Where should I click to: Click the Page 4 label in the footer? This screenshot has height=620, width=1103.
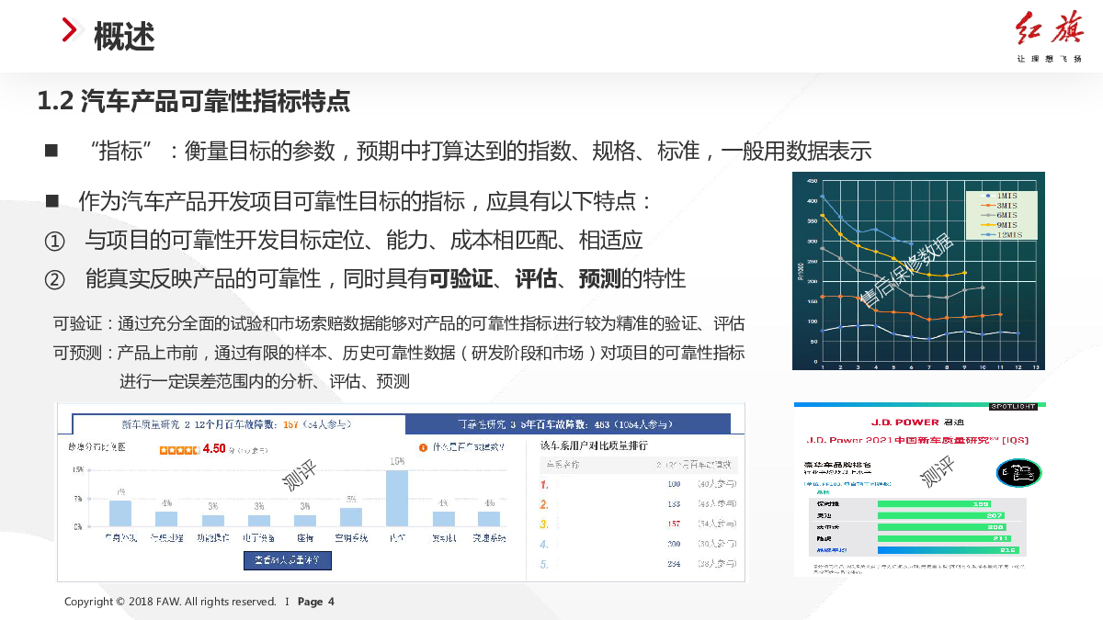(316, 602)
